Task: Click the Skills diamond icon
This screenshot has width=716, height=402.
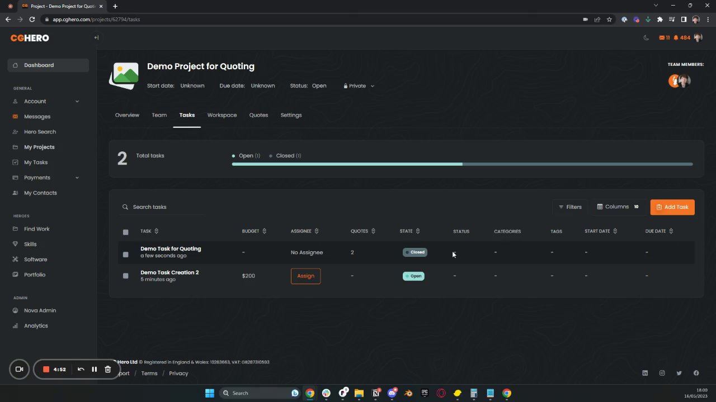Action: coord(15,245)
